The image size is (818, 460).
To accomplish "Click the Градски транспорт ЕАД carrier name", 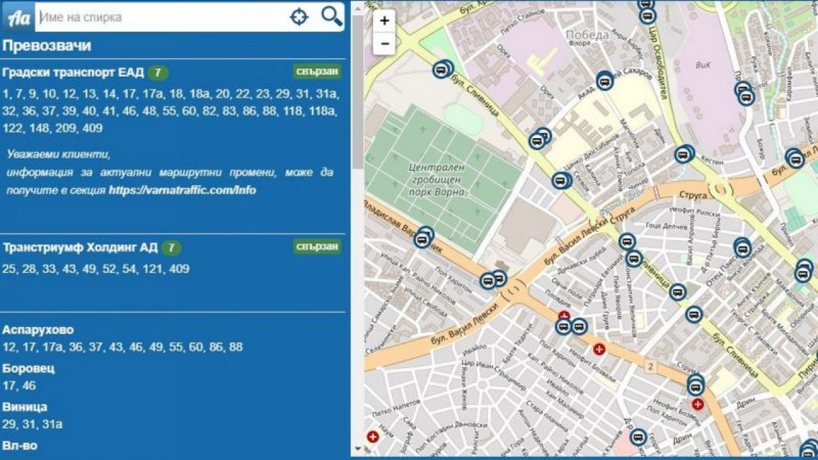I will click(73, 72).
